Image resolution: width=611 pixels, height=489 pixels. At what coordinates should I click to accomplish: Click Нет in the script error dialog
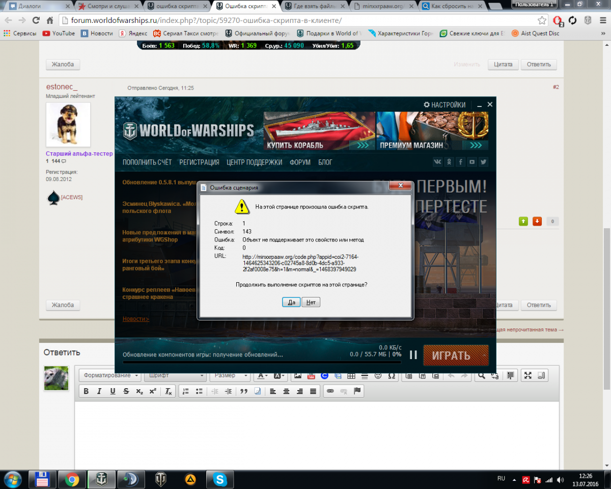click(x=311, y=302)
